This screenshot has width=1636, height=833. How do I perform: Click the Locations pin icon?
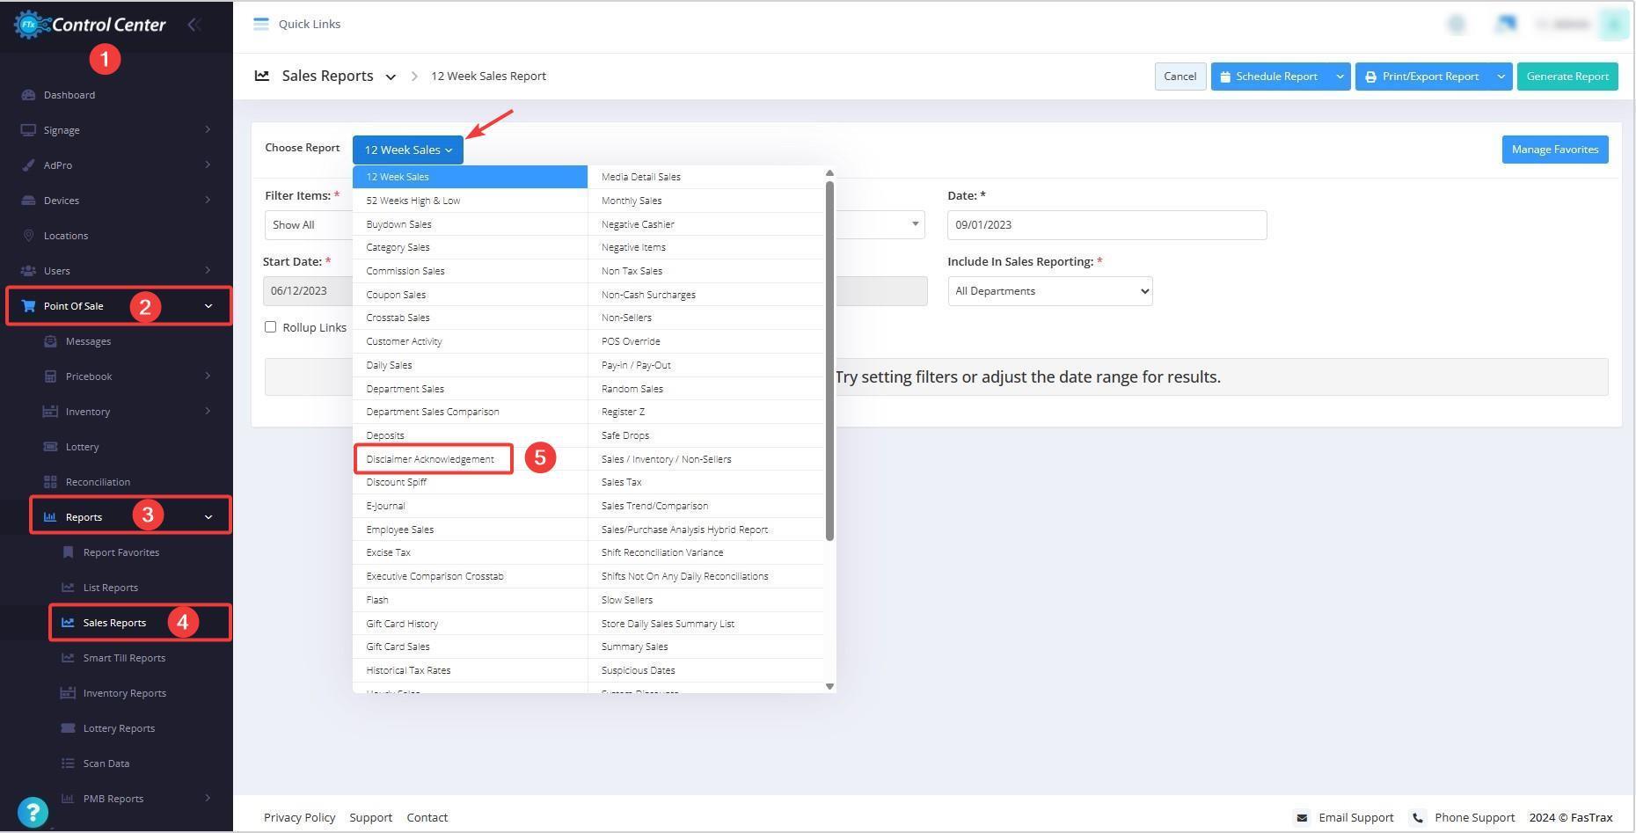click(28, 236)
